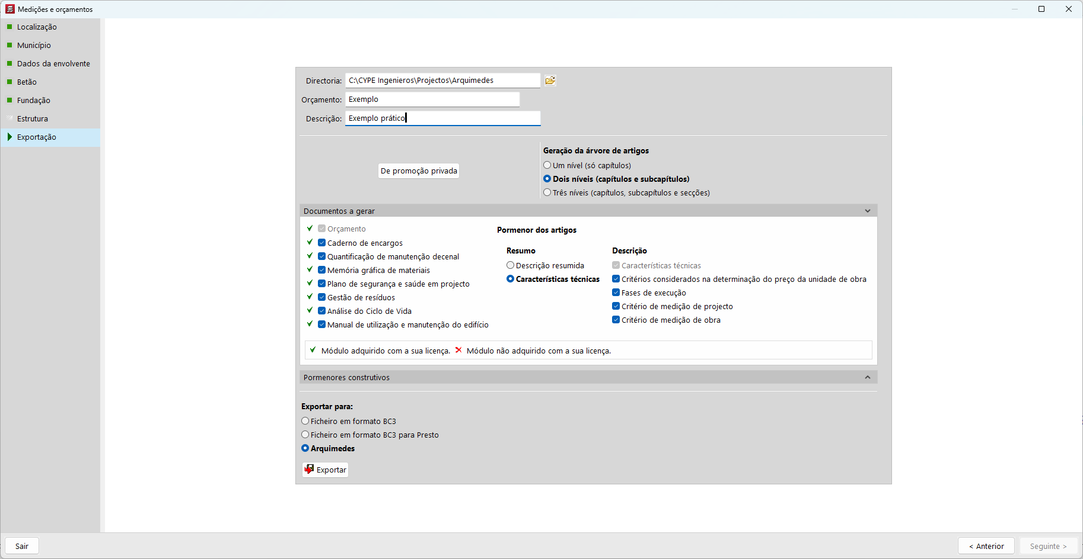Close the Medições e orçamentos window
This screenshot has width=1083, height=559.
1069,9
